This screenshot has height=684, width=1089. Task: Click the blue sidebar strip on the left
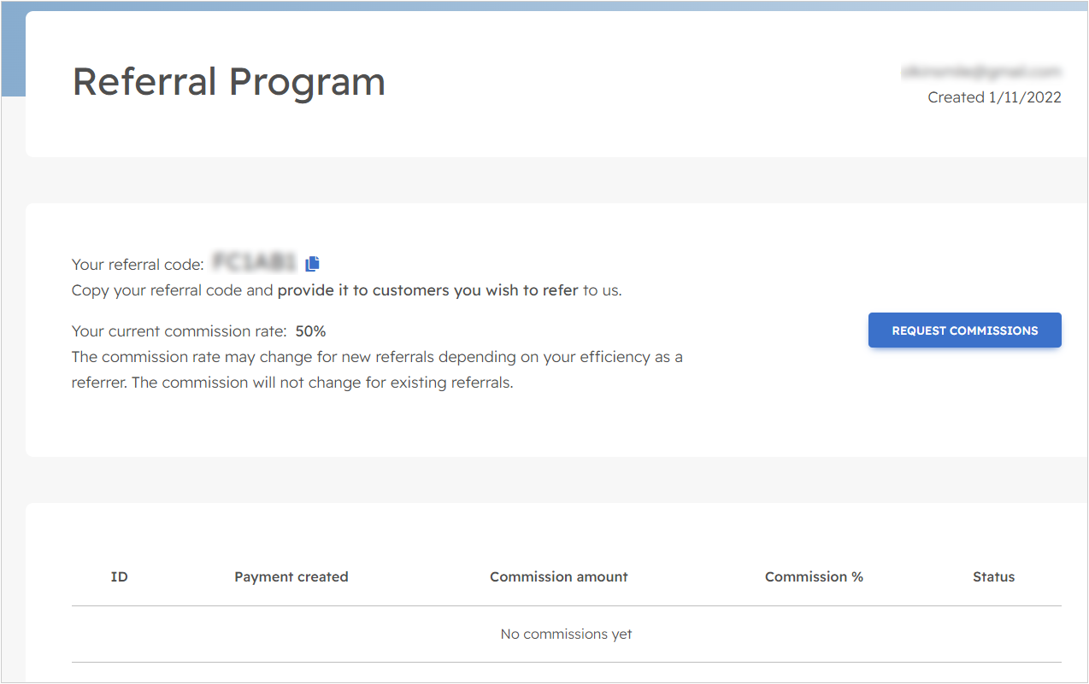pyautogui.click(x=12, y=51)
